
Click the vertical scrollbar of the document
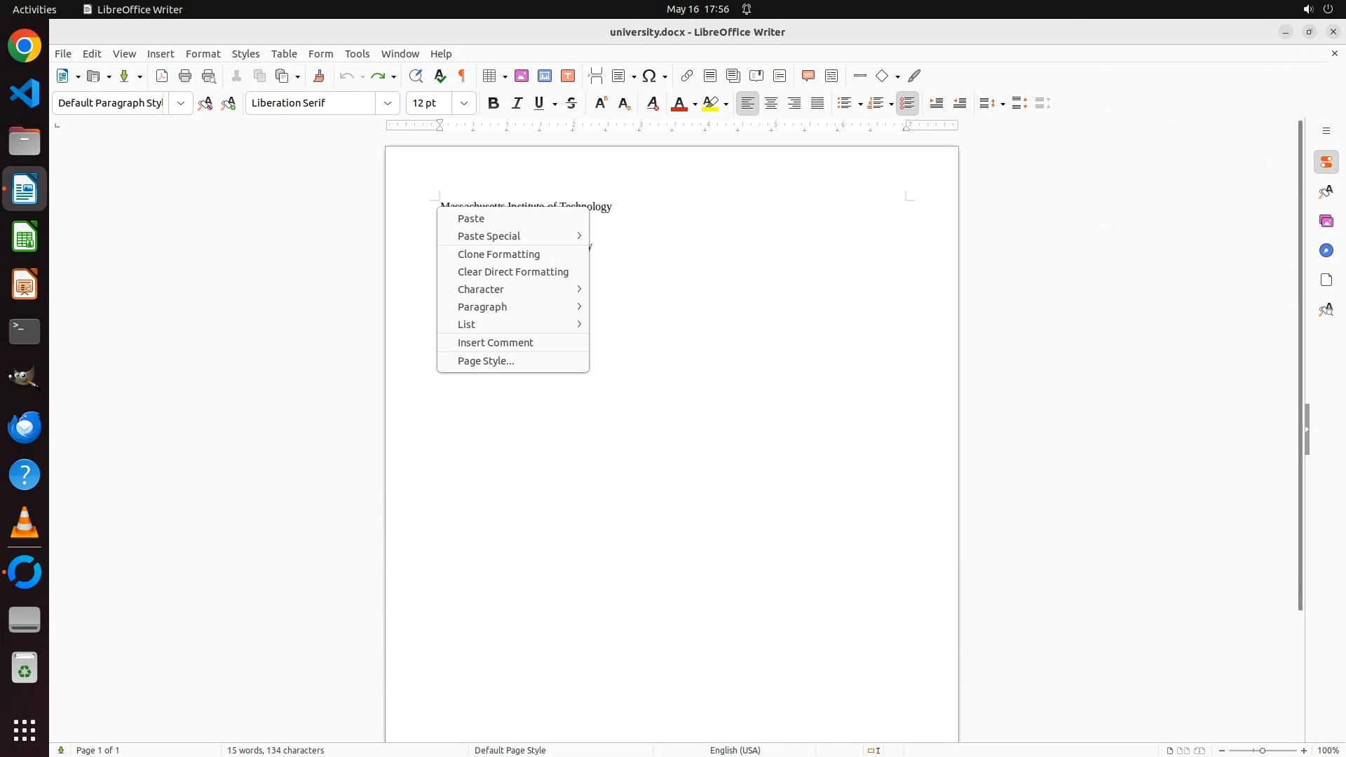pyautogui.click(x=1300, y=364)
